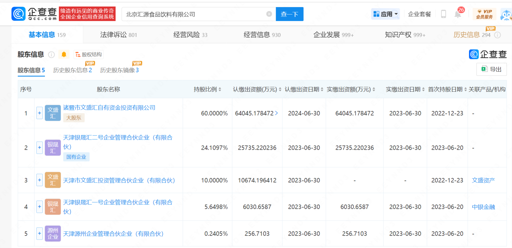Sort table by 持股比例 column
The height and width of the screenshot is (248, 512).
point(220,90)
